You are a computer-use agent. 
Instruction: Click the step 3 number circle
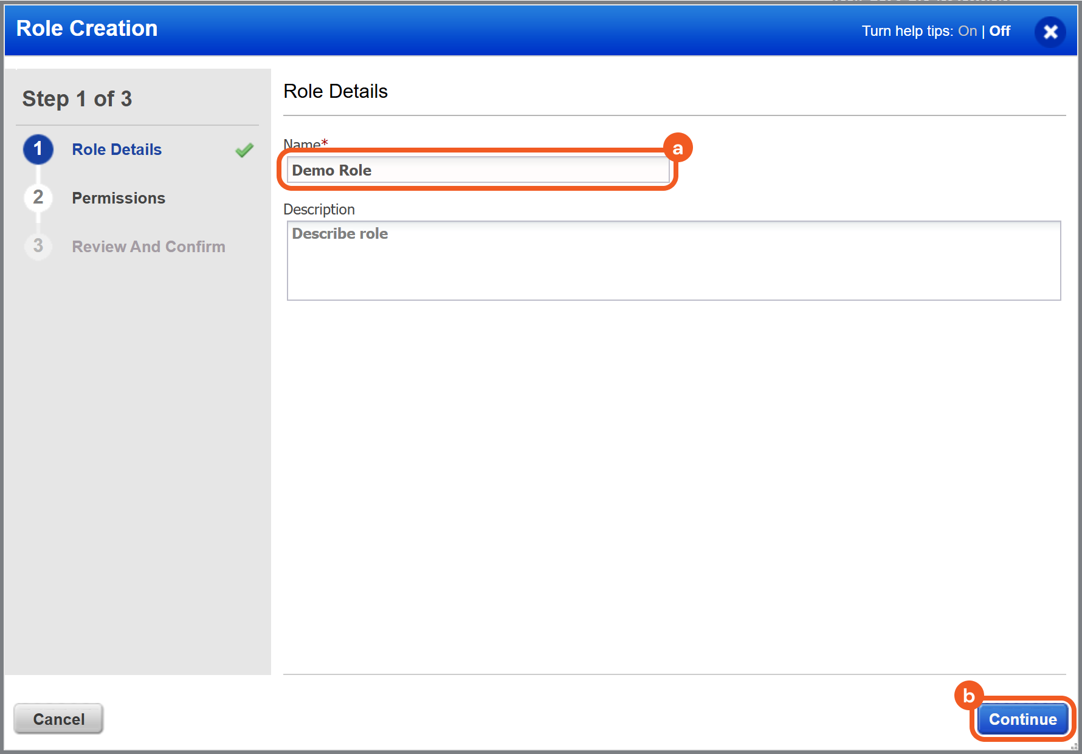(38, 246)
